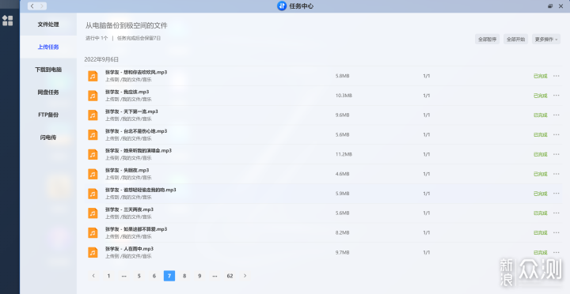Viewport: 570px width, 294px height.
Task: Open the three-dot menu for 台北不是伤心地.mp3
Action: click(x=557, y=134)
